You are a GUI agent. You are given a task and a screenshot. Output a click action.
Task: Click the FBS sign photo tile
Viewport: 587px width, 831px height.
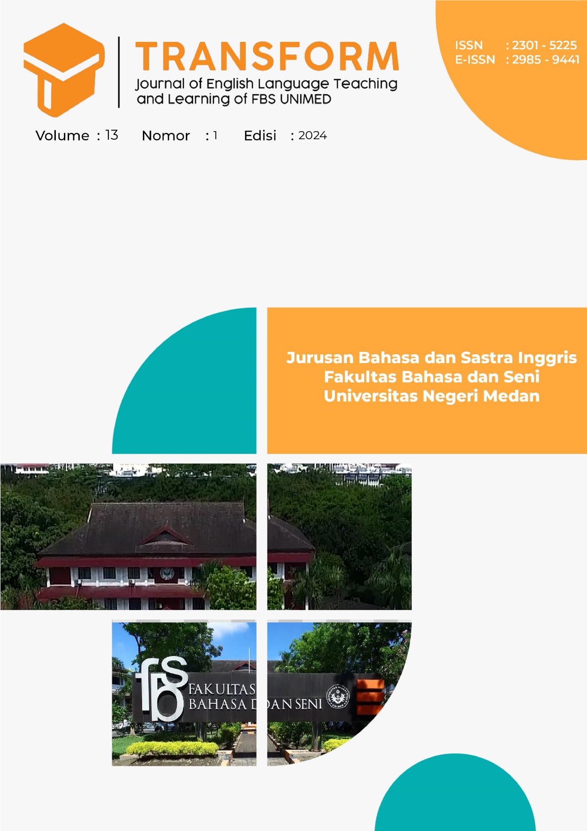[x=184, y=694]
